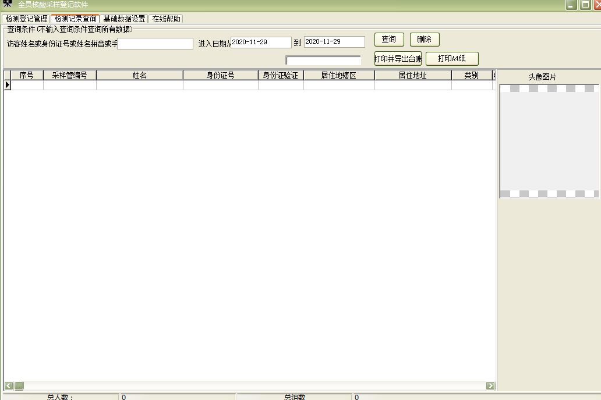
Task: Click the visitor name search input field
Action: tap(155, 43)
